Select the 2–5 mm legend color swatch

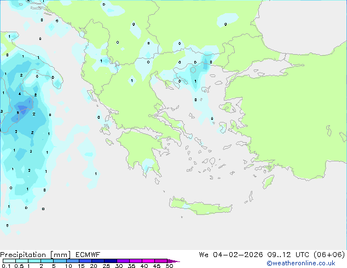coord(47,261)
